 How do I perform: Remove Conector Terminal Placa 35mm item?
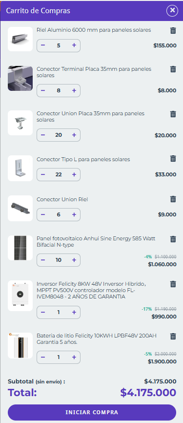[x=173, y=69]
